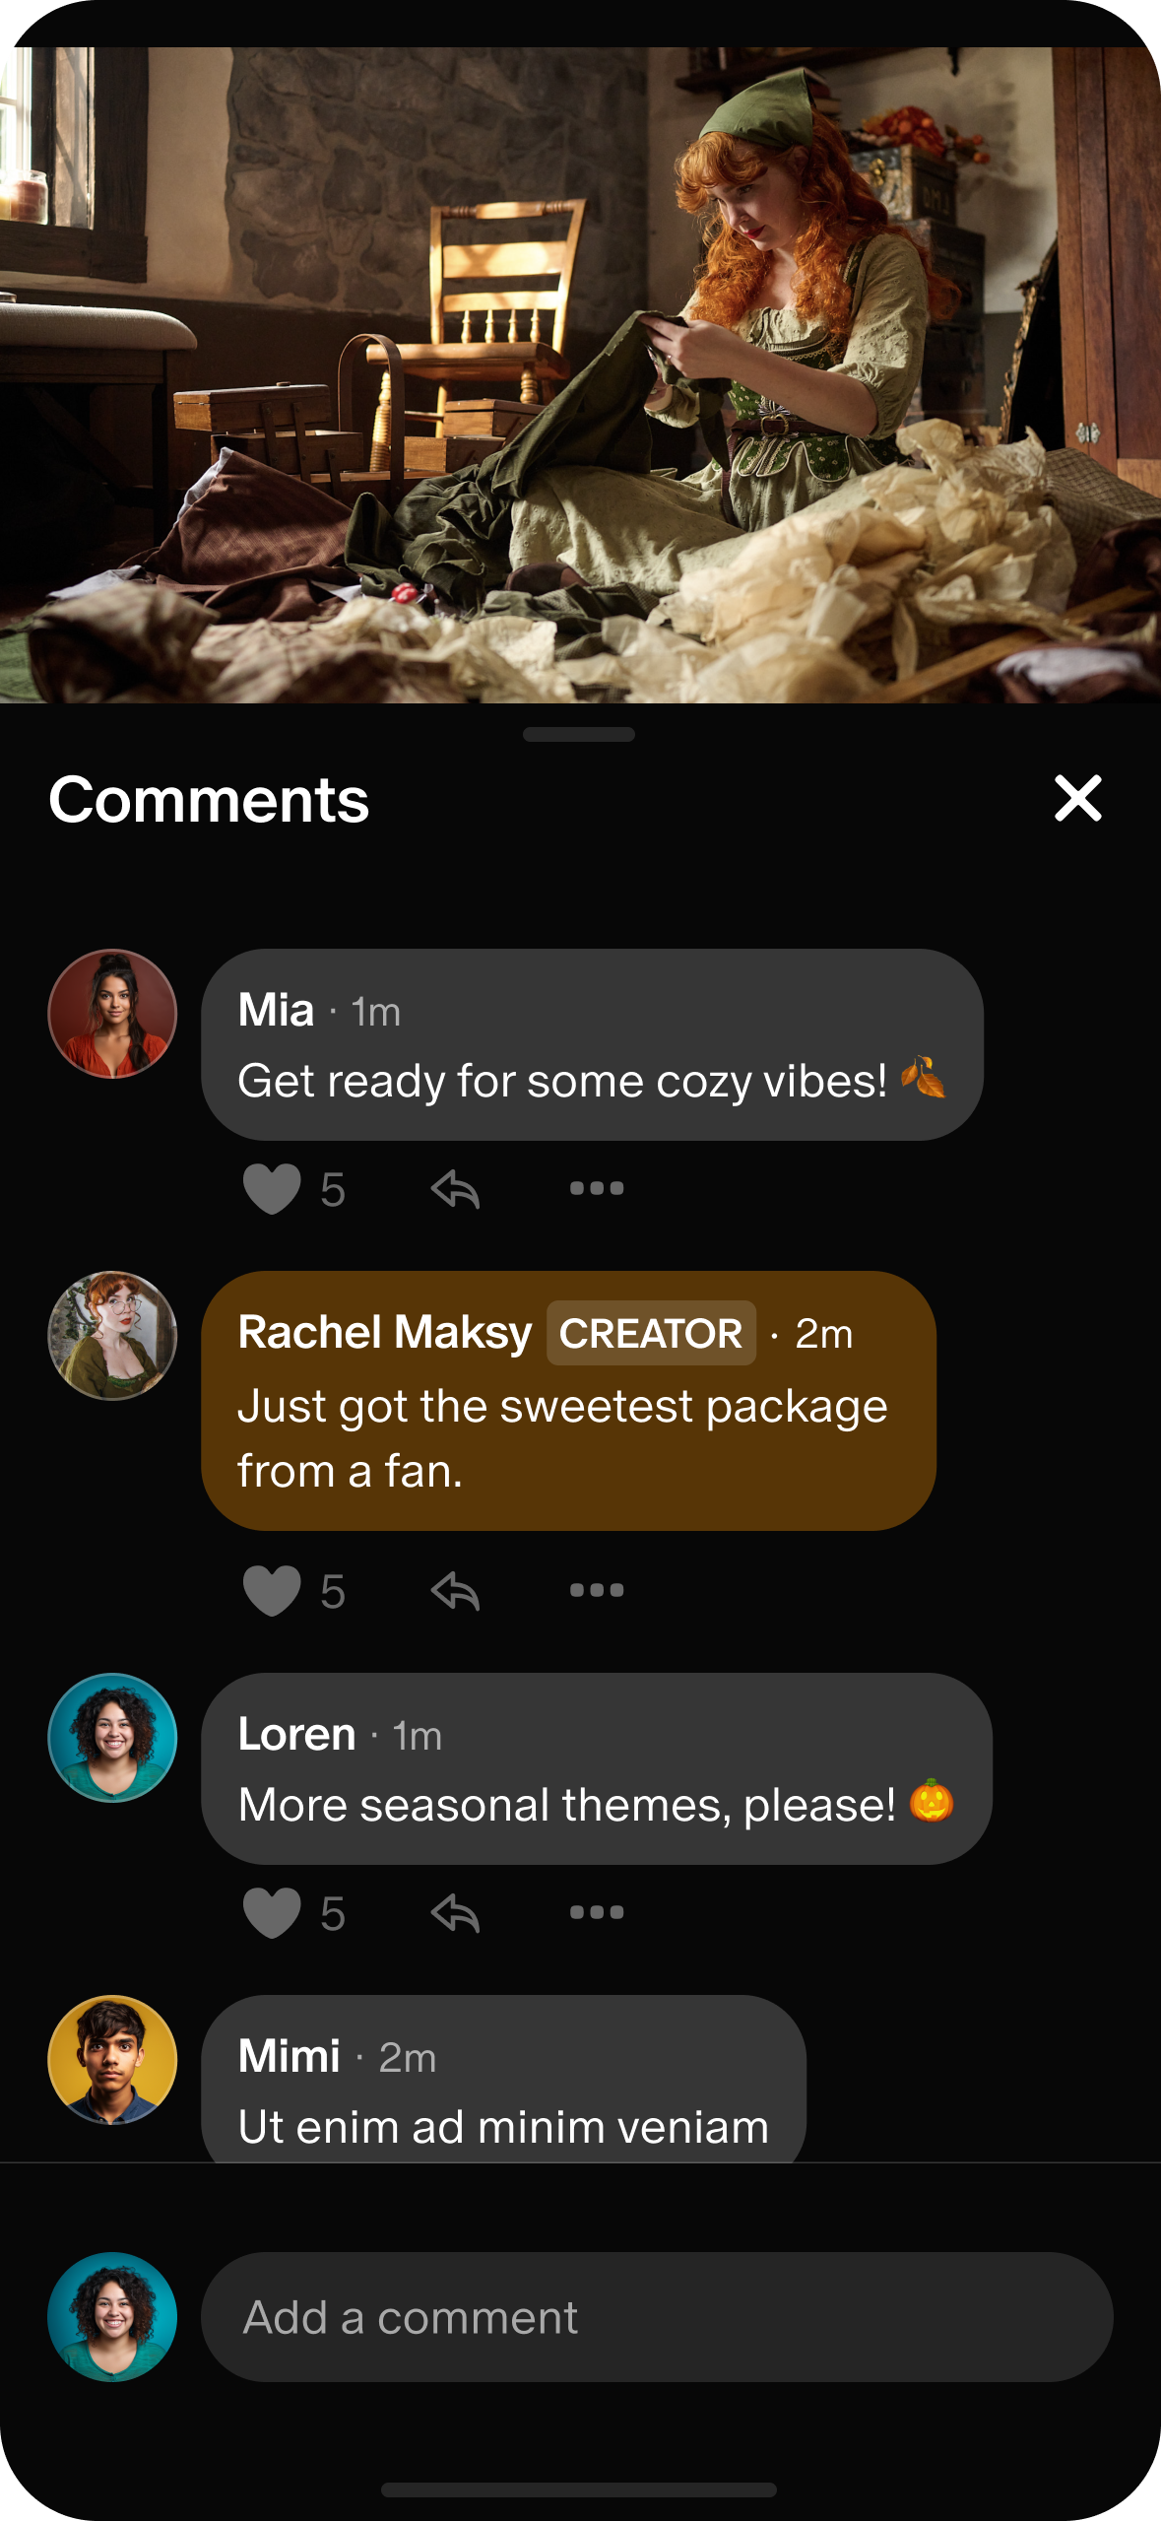Tap your own avatar beside comment box
The width and height of the screenshot is (1161, 2521).
point(112,2317)
